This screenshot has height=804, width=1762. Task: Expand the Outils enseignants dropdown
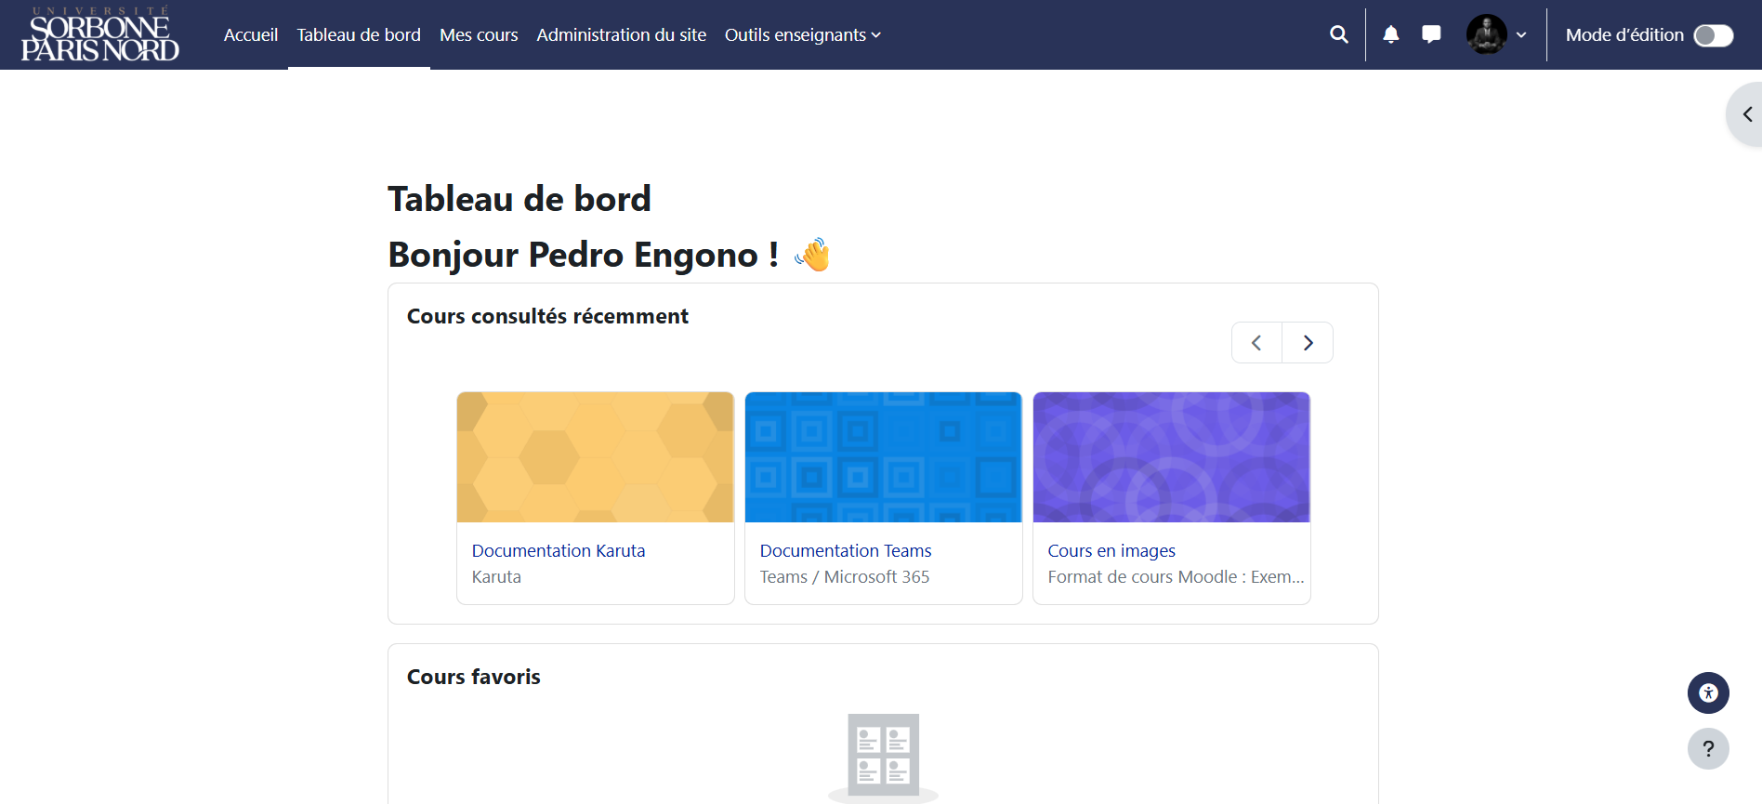click(x=803, y=35)
